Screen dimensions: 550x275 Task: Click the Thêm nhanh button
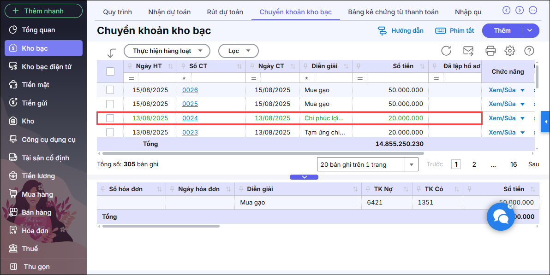tap(43, 11)
